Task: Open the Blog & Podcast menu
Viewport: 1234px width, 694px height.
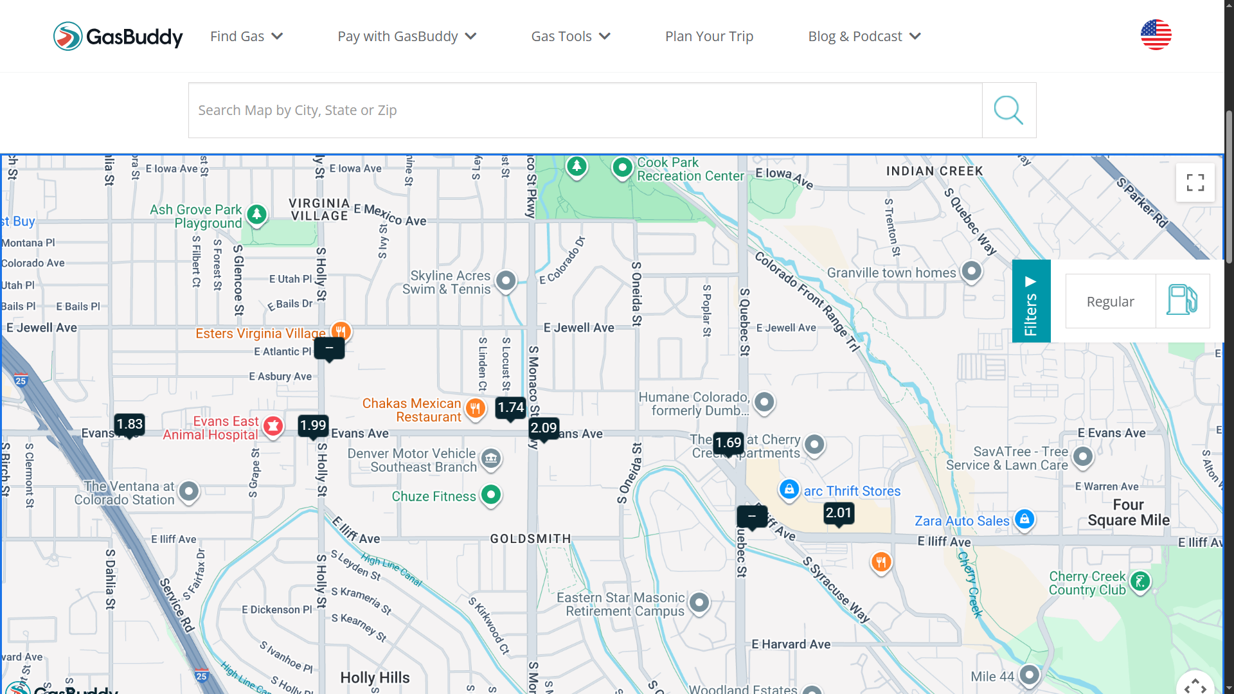Action: point(864,37)
